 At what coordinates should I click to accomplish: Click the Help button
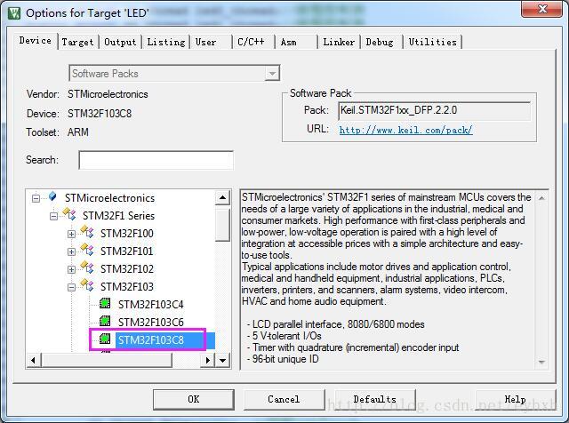click(516, 399)
